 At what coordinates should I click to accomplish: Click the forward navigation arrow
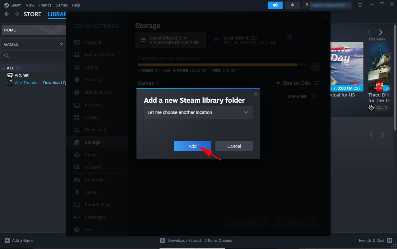(16, 14)
